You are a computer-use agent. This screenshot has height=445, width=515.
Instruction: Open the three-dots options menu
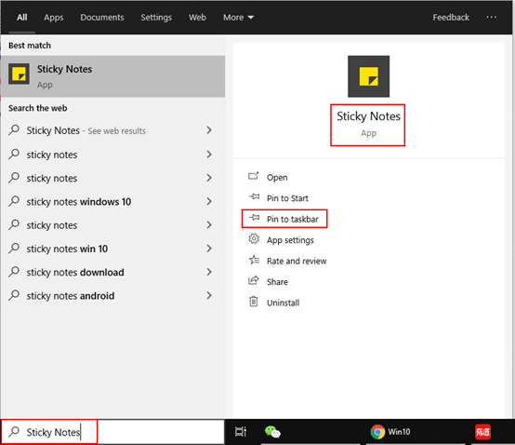click(x=492, y=17)
